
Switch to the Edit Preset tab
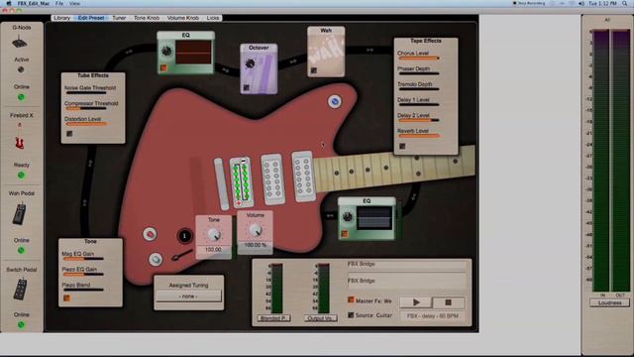click(91, 18)
